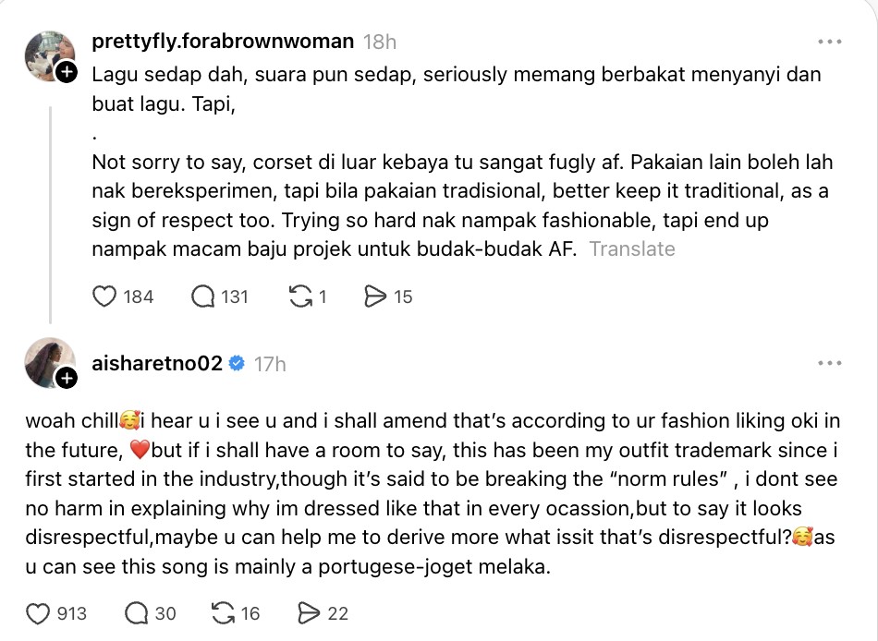
Task: Open replies to aisharetno02's comment
Action: pyautogui.click(x=136, y=613)
